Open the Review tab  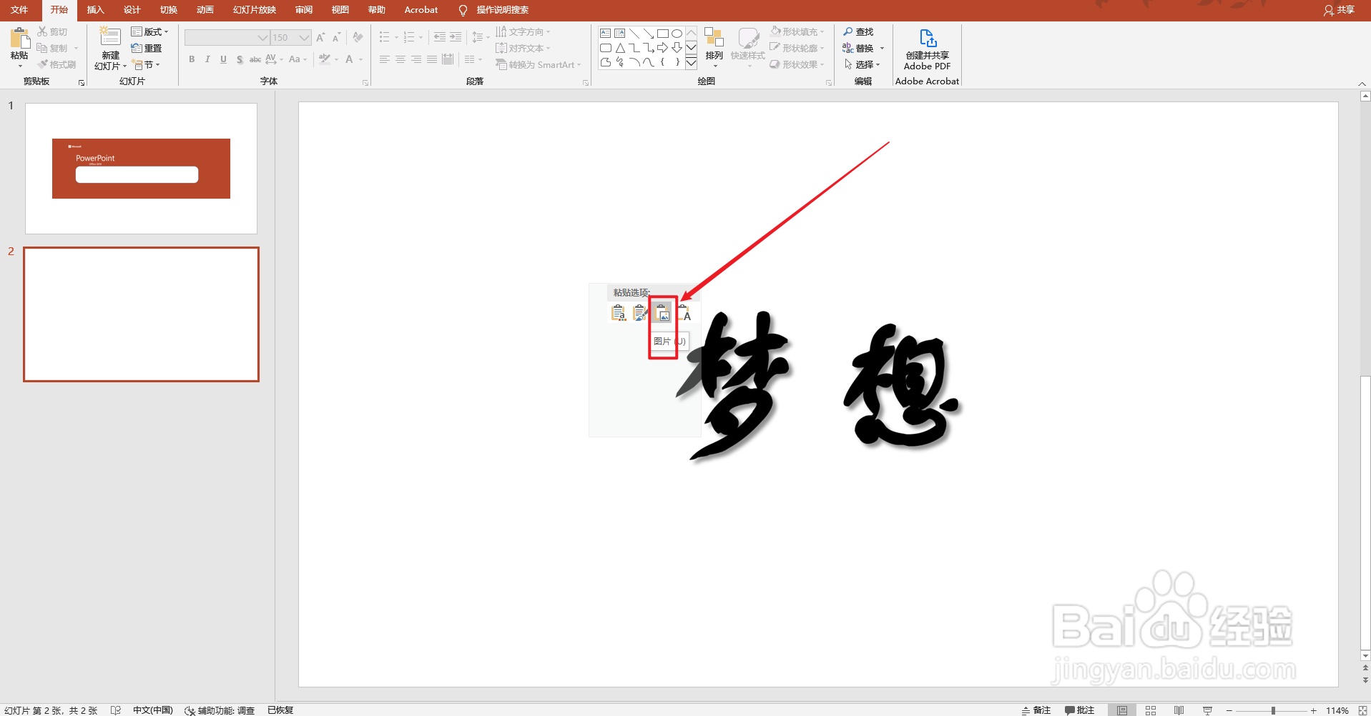[x=303, y=10]
